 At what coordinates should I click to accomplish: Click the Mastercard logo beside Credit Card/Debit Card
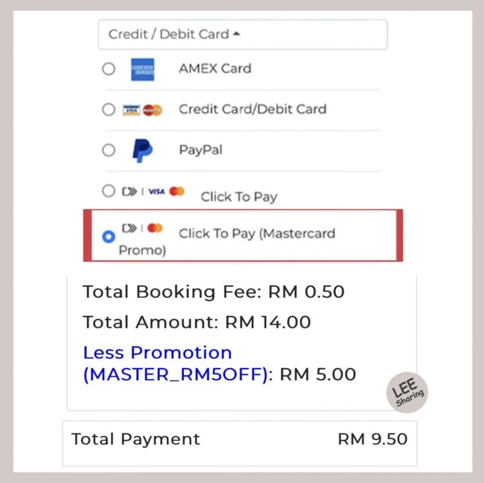pos(152,110)
